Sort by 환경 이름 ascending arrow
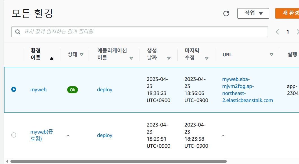 [x=51, y=58]
